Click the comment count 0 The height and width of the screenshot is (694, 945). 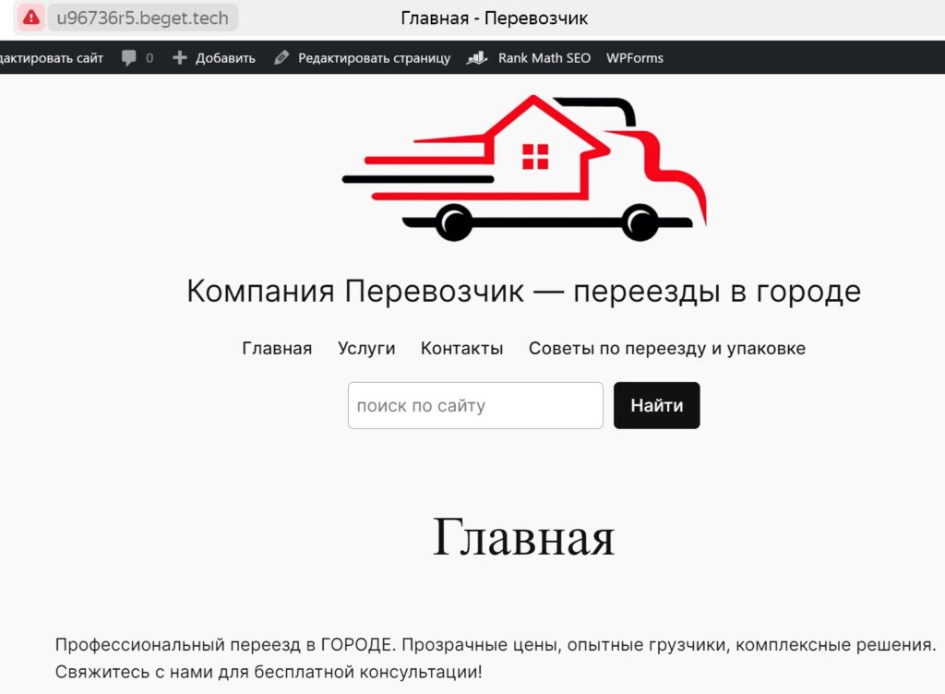(150, 58)
